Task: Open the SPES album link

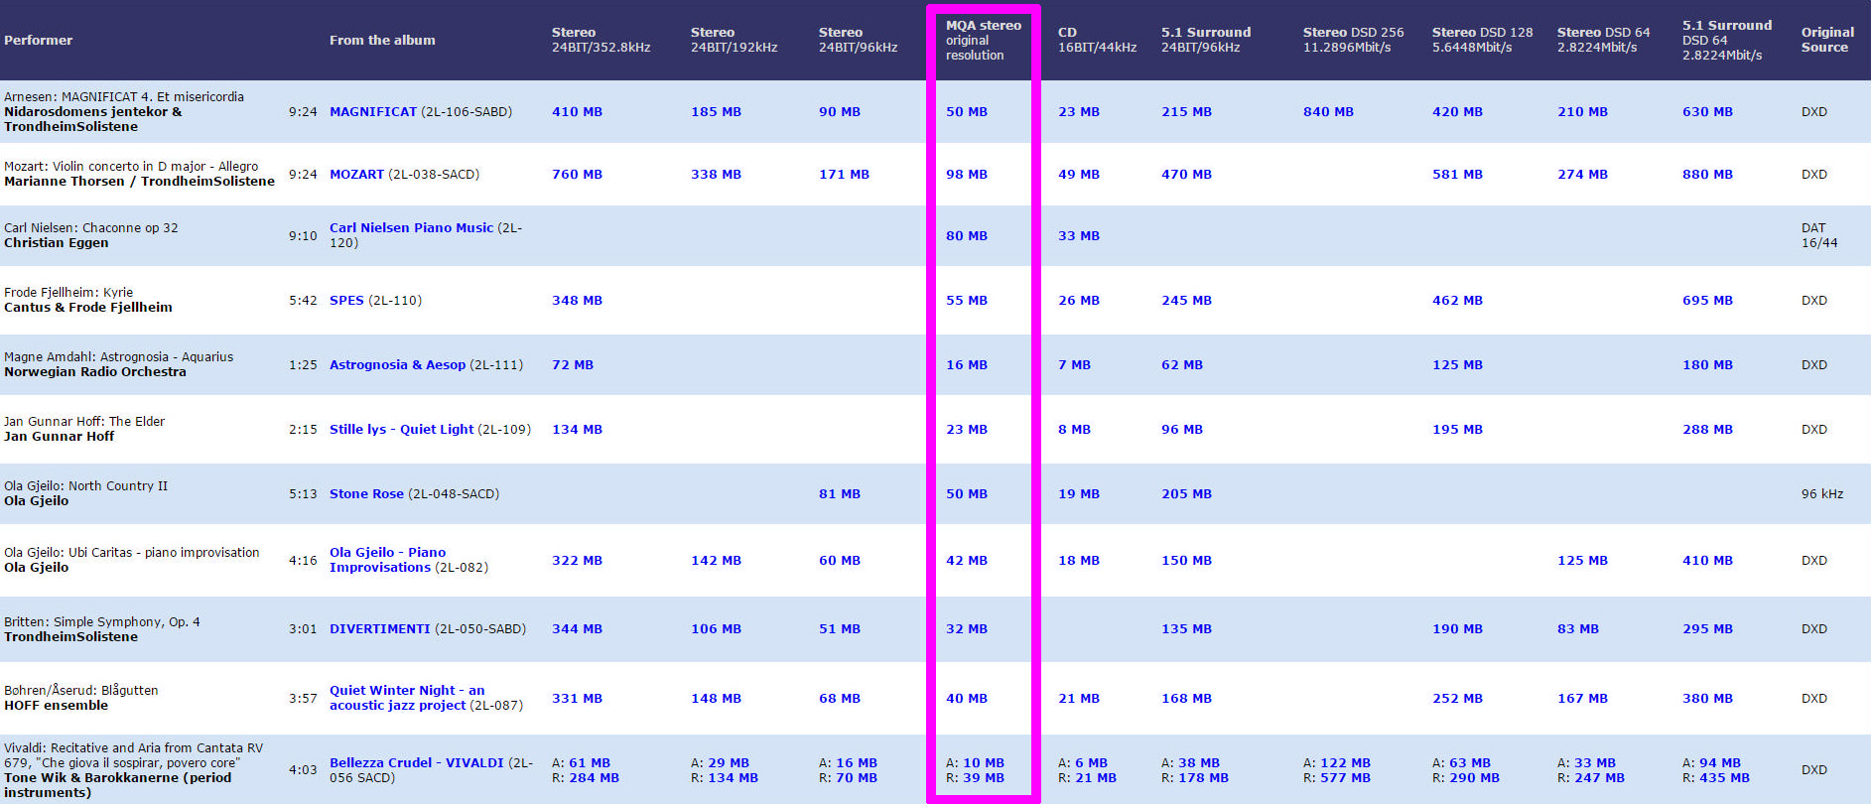Action: (x=346, y=301)
